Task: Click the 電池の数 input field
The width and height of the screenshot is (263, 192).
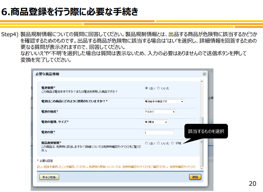Action: pyautogui.click(x=159, y=132)
